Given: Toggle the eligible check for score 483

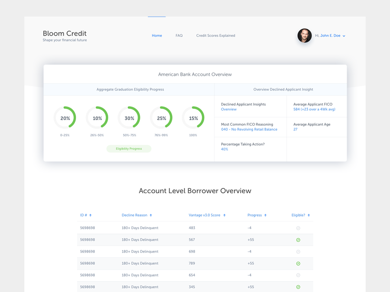Looking at the screenshot, I should [x=298, y=228].
